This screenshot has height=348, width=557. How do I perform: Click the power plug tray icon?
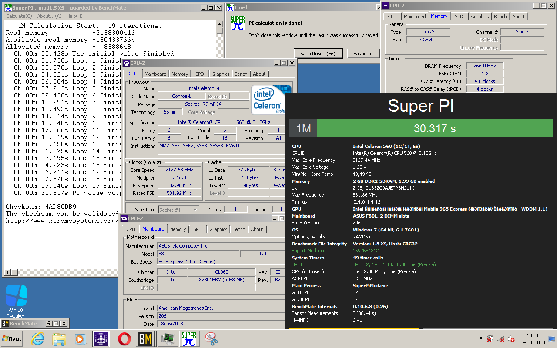[490, 339]
